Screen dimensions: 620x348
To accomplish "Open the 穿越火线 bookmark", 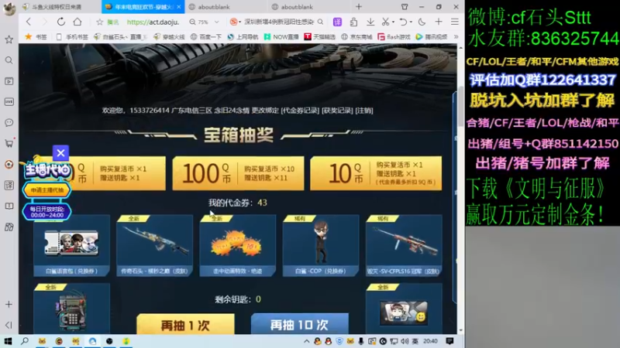I will [x=169, y=36].
